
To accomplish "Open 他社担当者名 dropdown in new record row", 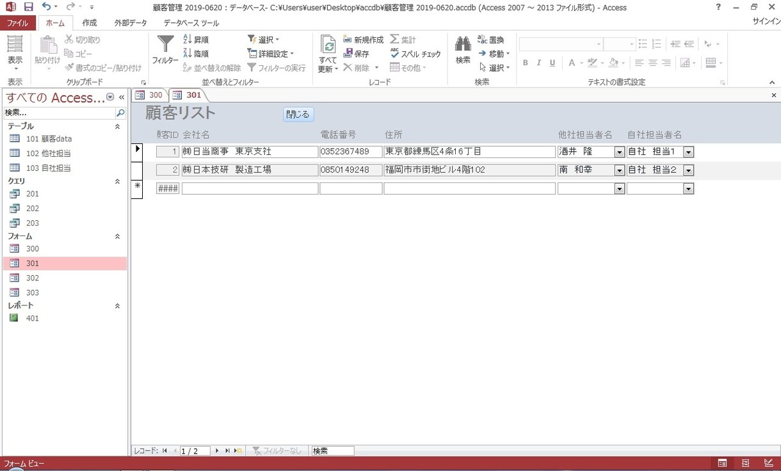I will (619, 189).
